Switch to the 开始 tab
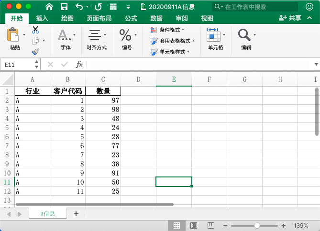Screen dimensions: 320x231 point(17,18)
